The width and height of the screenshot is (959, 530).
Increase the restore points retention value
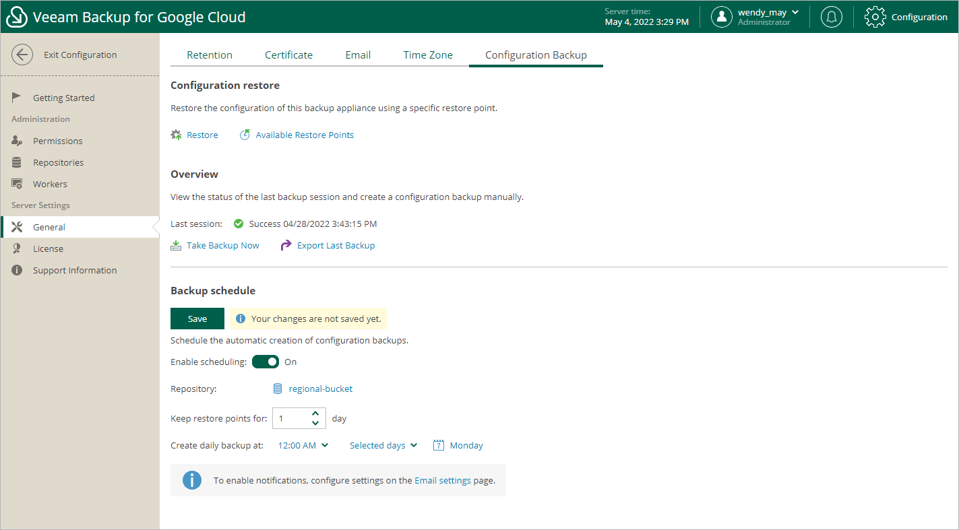(x=315, y=413)
